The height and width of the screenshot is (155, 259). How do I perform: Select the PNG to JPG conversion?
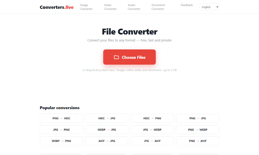tap(197, 118)
